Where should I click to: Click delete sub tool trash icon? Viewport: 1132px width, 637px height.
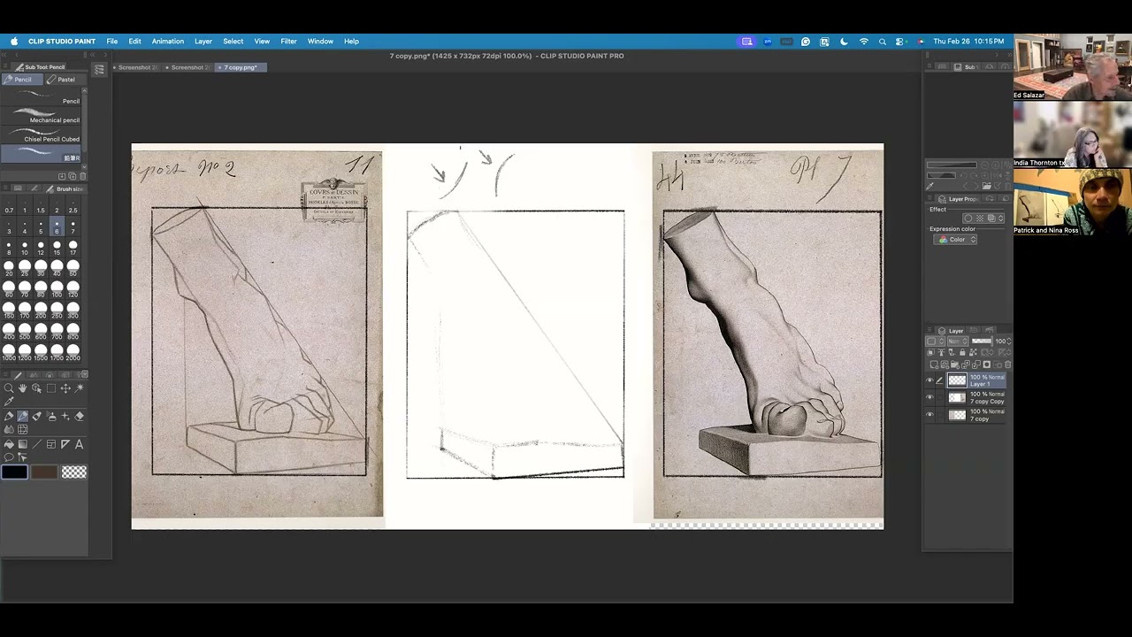coord(82,176)
